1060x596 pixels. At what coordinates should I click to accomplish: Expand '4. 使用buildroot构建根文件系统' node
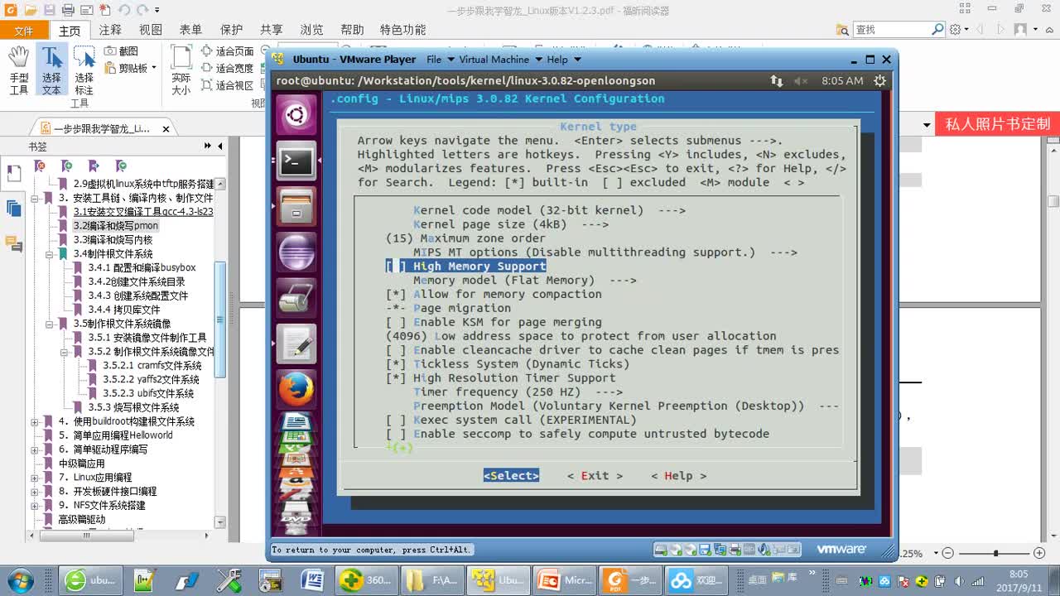(x=35, y=421)
